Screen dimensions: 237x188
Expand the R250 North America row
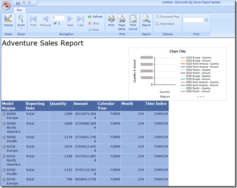pos(4,156)
